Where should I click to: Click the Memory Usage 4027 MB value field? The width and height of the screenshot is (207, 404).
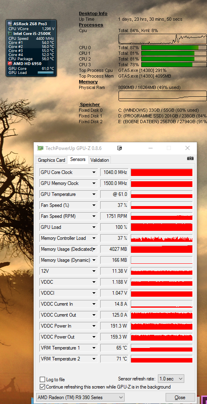pyautogui.click(x=114, y=249)
